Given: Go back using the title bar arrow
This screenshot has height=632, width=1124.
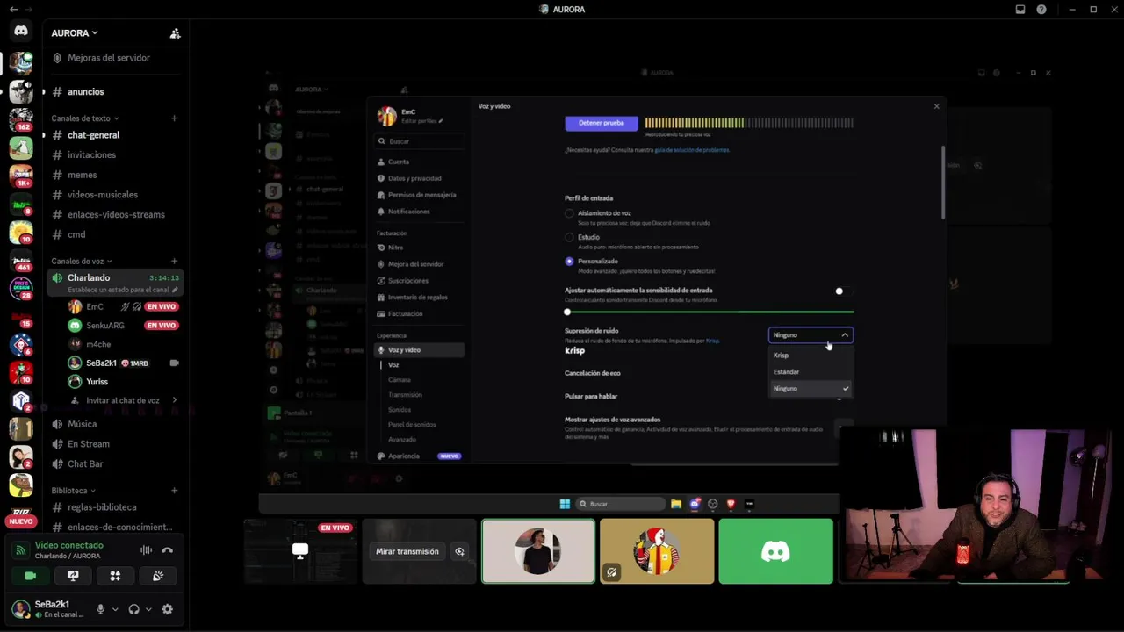Looking at the screenshot, I should 13,10.
